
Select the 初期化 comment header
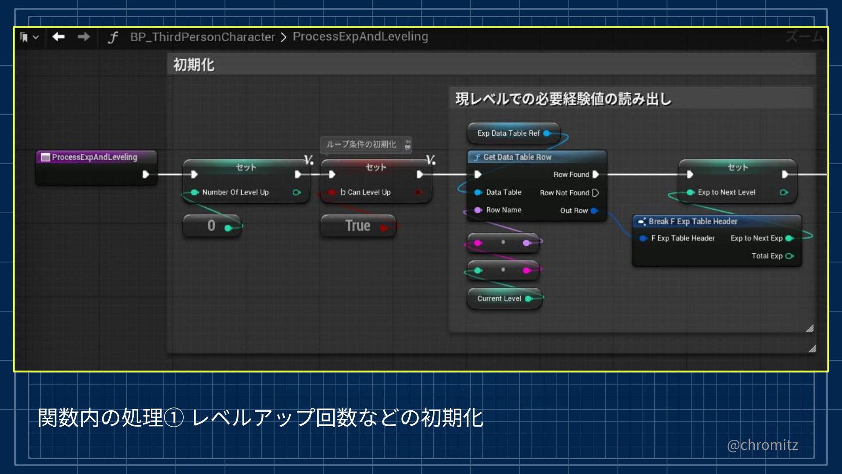[x=491, y=65]
